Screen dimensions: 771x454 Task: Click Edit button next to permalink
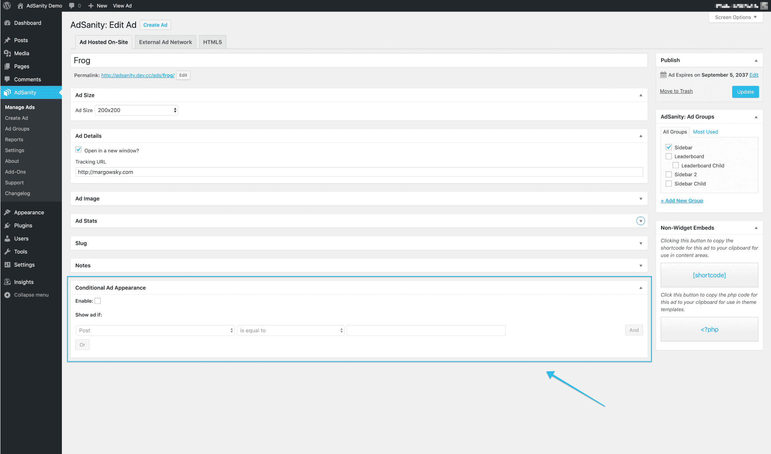point(183,75)
